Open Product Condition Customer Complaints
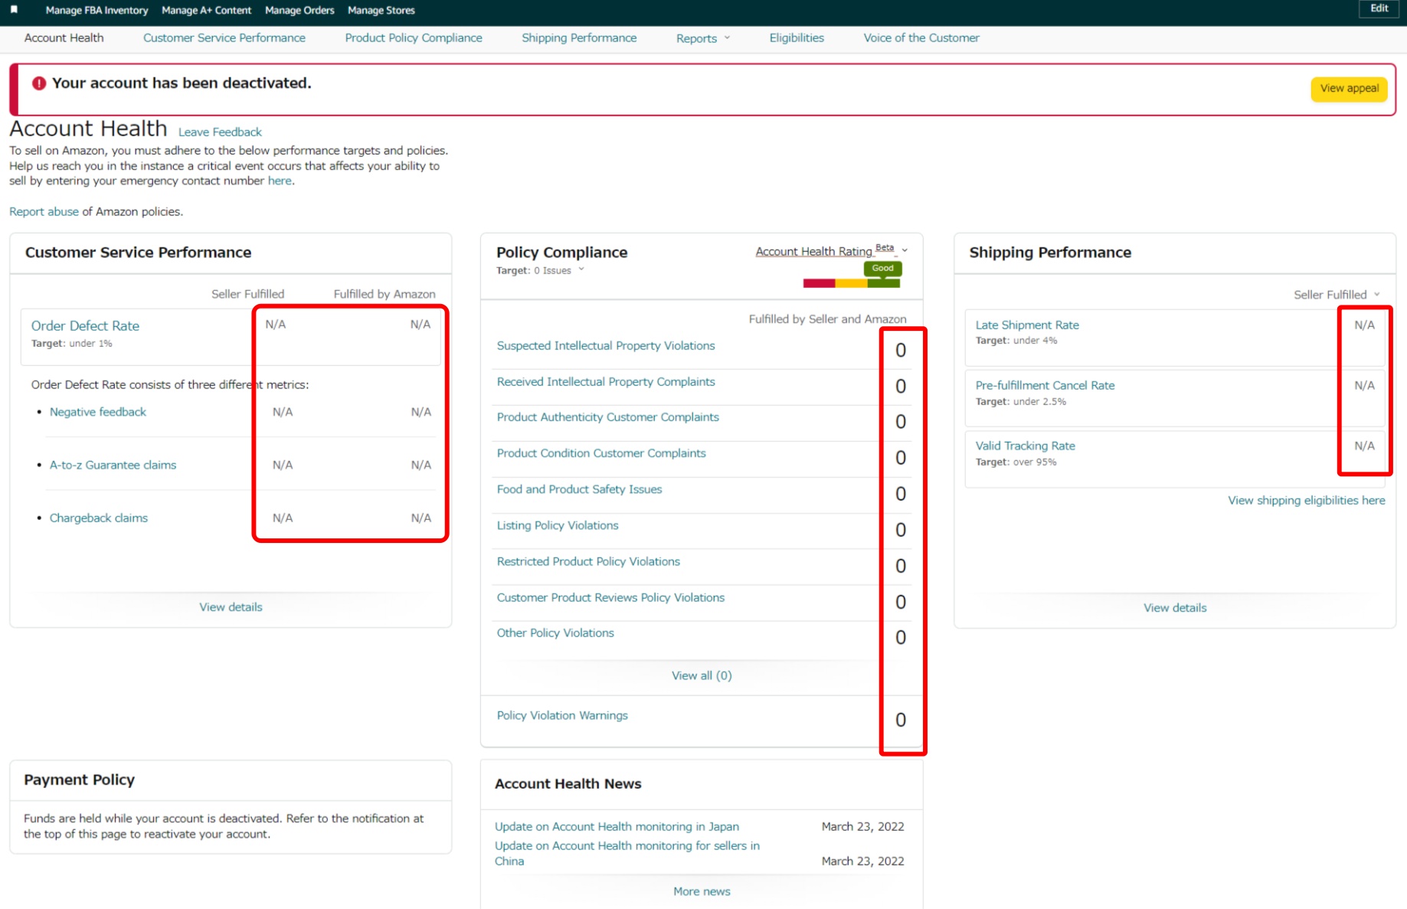 point(601,453)
